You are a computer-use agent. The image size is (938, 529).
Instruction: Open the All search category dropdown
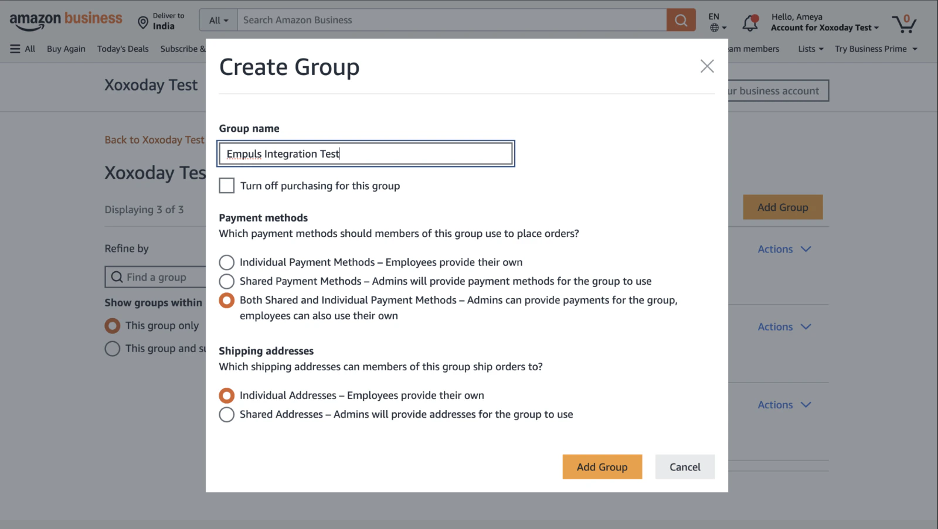(x=218, y=20)
